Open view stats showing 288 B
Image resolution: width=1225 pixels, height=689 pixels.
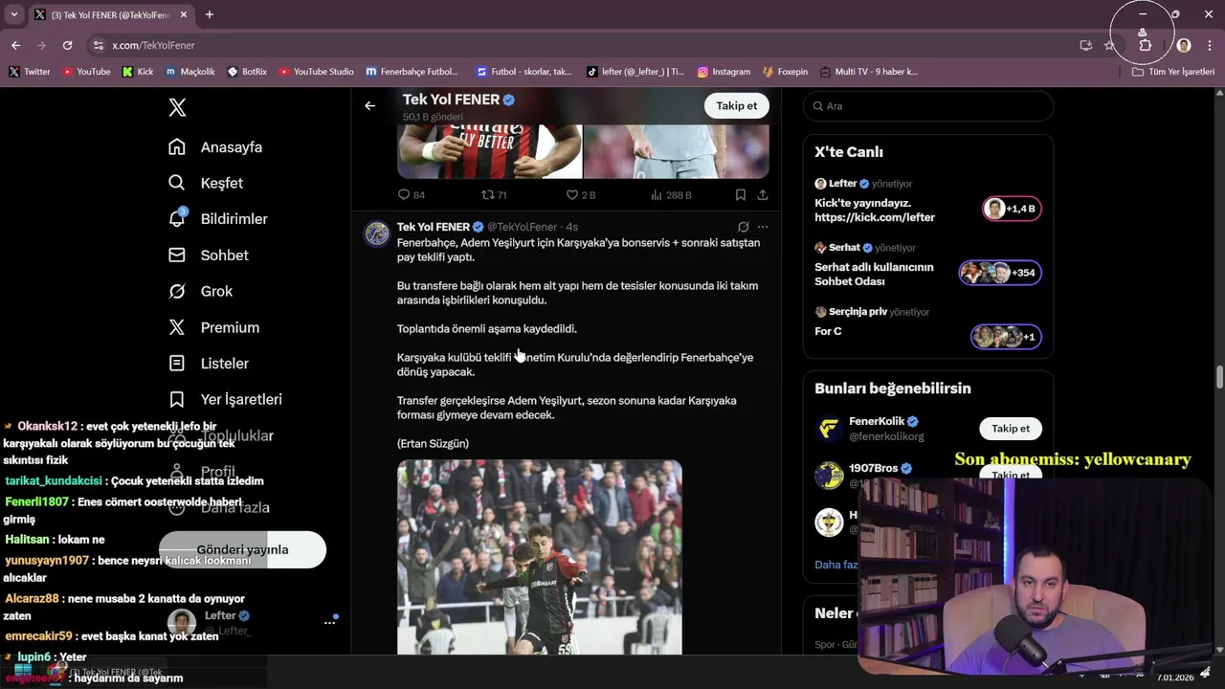coord(671,194)
